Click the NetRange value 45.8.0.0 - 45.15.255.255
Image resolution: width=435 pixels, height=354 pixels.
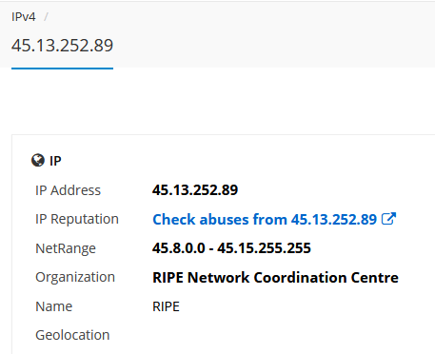[x=231, y=248]
